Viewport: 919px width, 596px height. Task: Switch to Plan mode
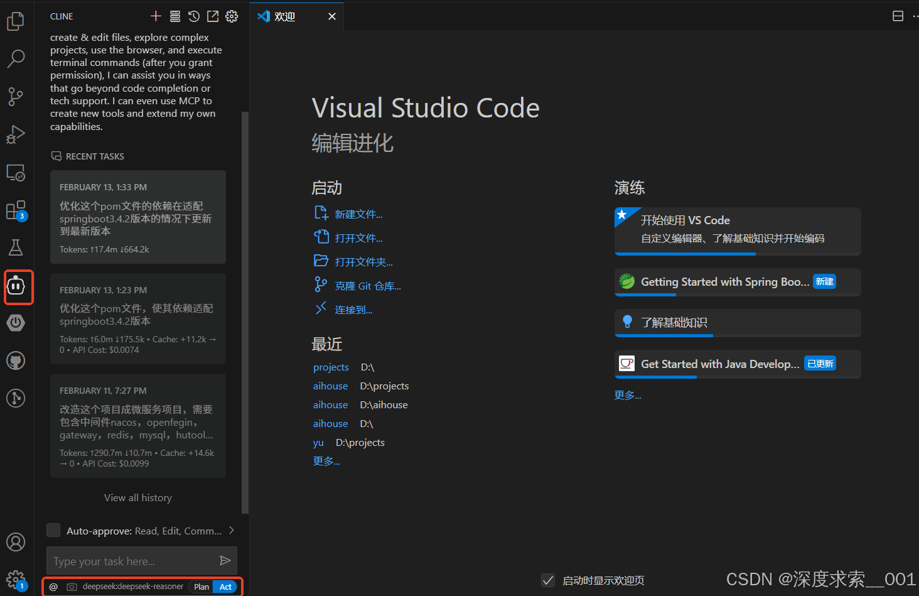pos(202,587)
